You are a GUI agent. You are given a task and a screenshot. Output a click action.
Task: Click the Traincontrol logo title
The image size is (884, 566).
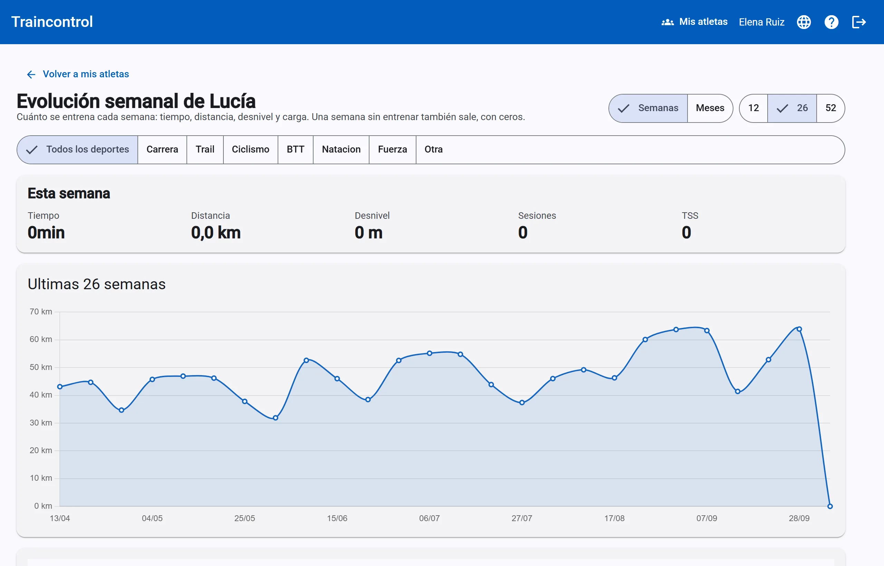52,22
